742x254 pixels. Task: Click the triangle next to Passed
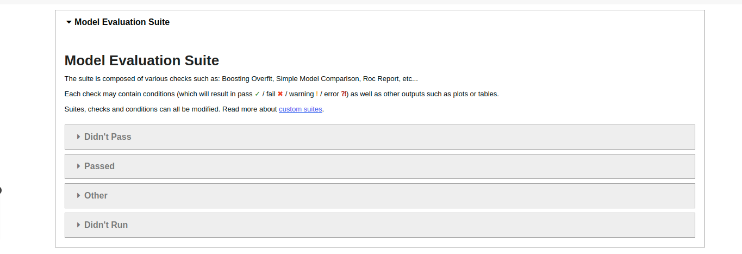[79, 166]
